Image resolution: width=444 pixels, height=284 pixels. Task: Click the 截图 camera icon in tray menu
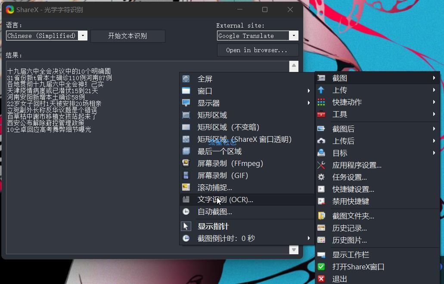click(x=321, y=78)
